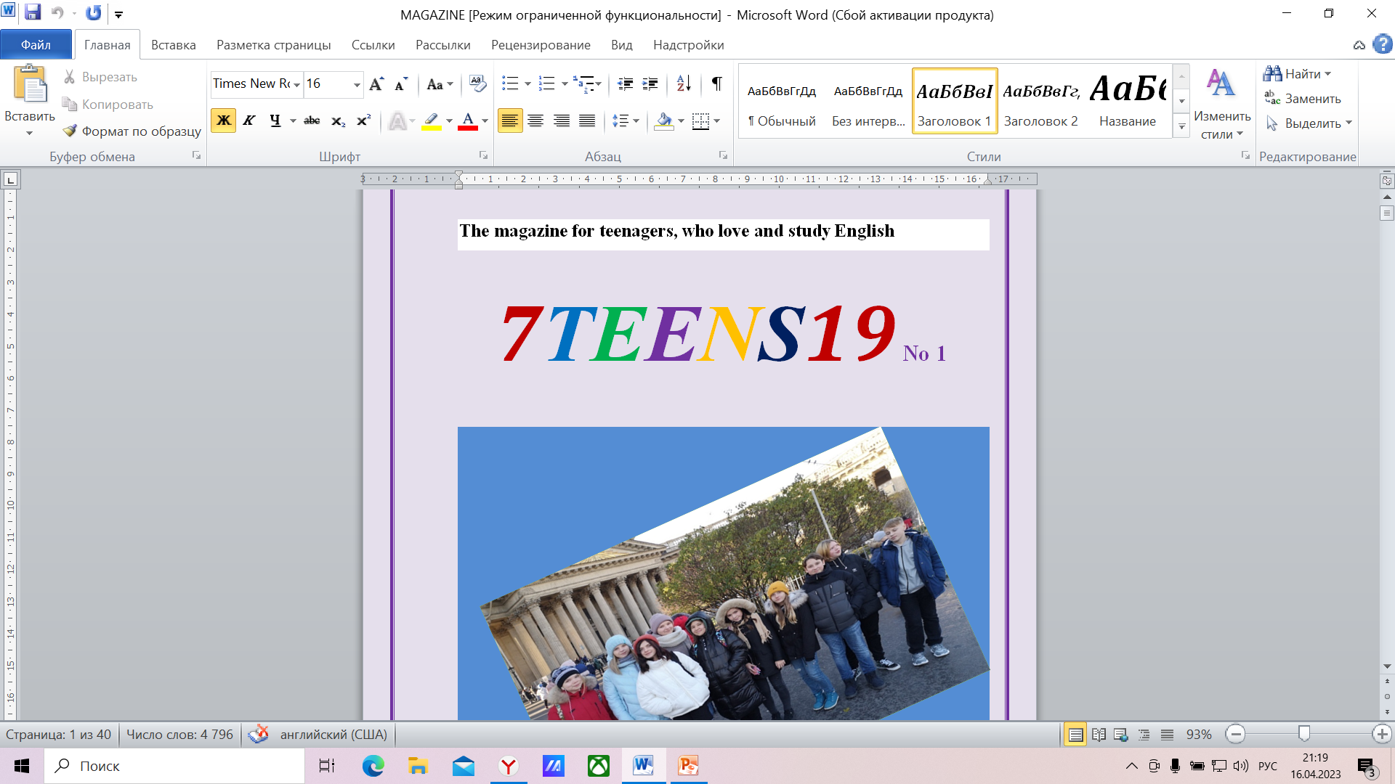Apply red font color button

click(x=468, y=121)
